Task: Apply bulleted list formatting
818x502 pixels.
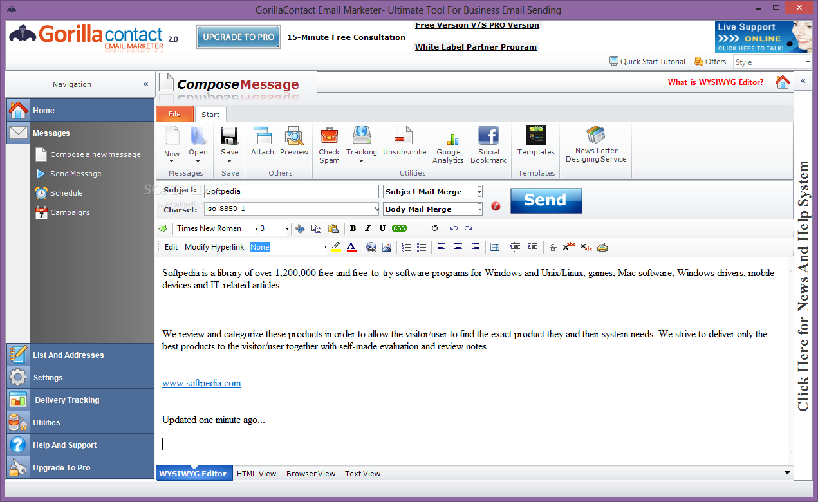Action: click(x=422, y=247)
